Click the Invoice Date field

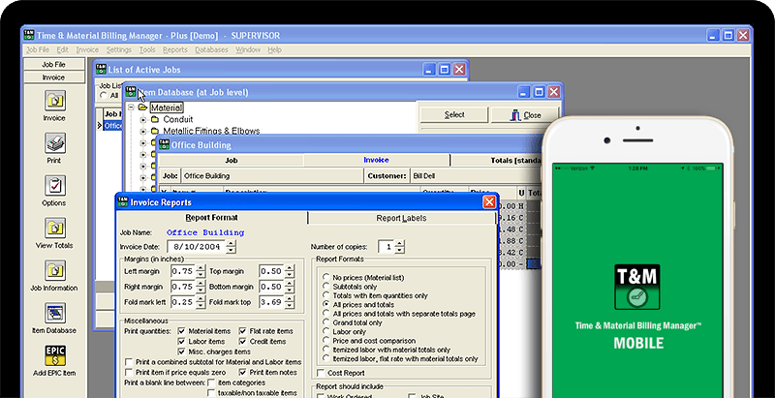[197, 246]
